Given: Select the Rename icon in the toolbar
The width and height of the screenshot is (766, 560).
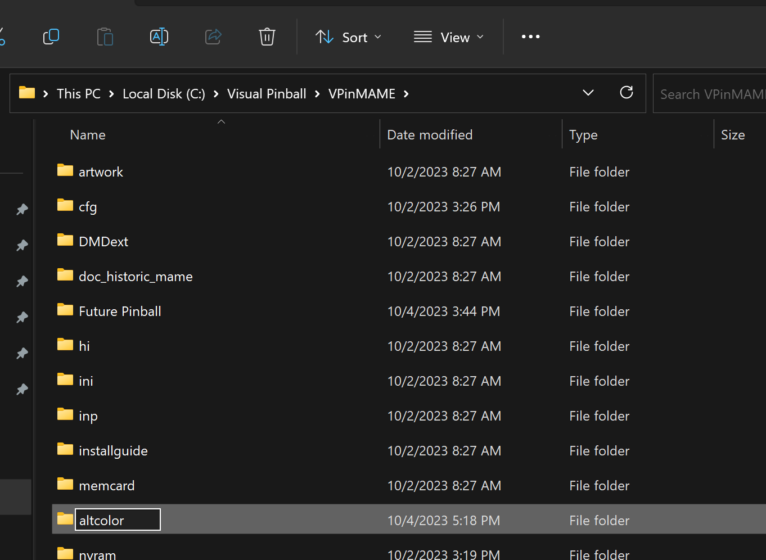Looking at the screenshot, I should click(159, 37).
